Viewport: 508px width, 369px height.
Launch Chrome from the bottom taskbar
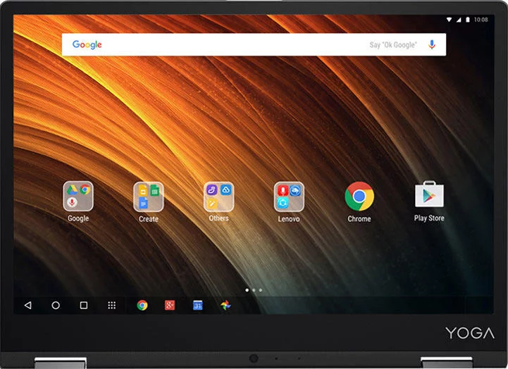click(x=142, y=305)
